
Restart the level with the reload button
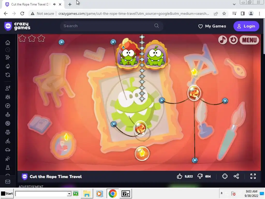tap(233, 40)
